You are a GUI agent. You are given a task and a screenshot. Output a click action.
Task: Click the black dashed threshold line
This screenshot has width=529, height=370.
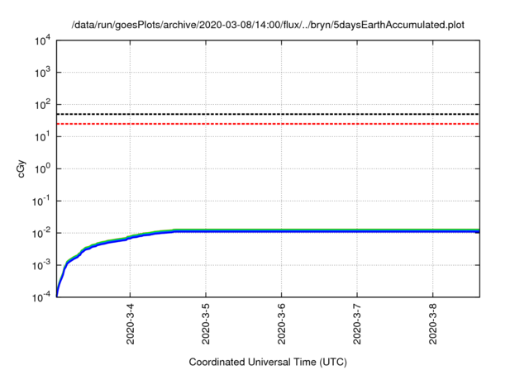(x=268, y=114)
